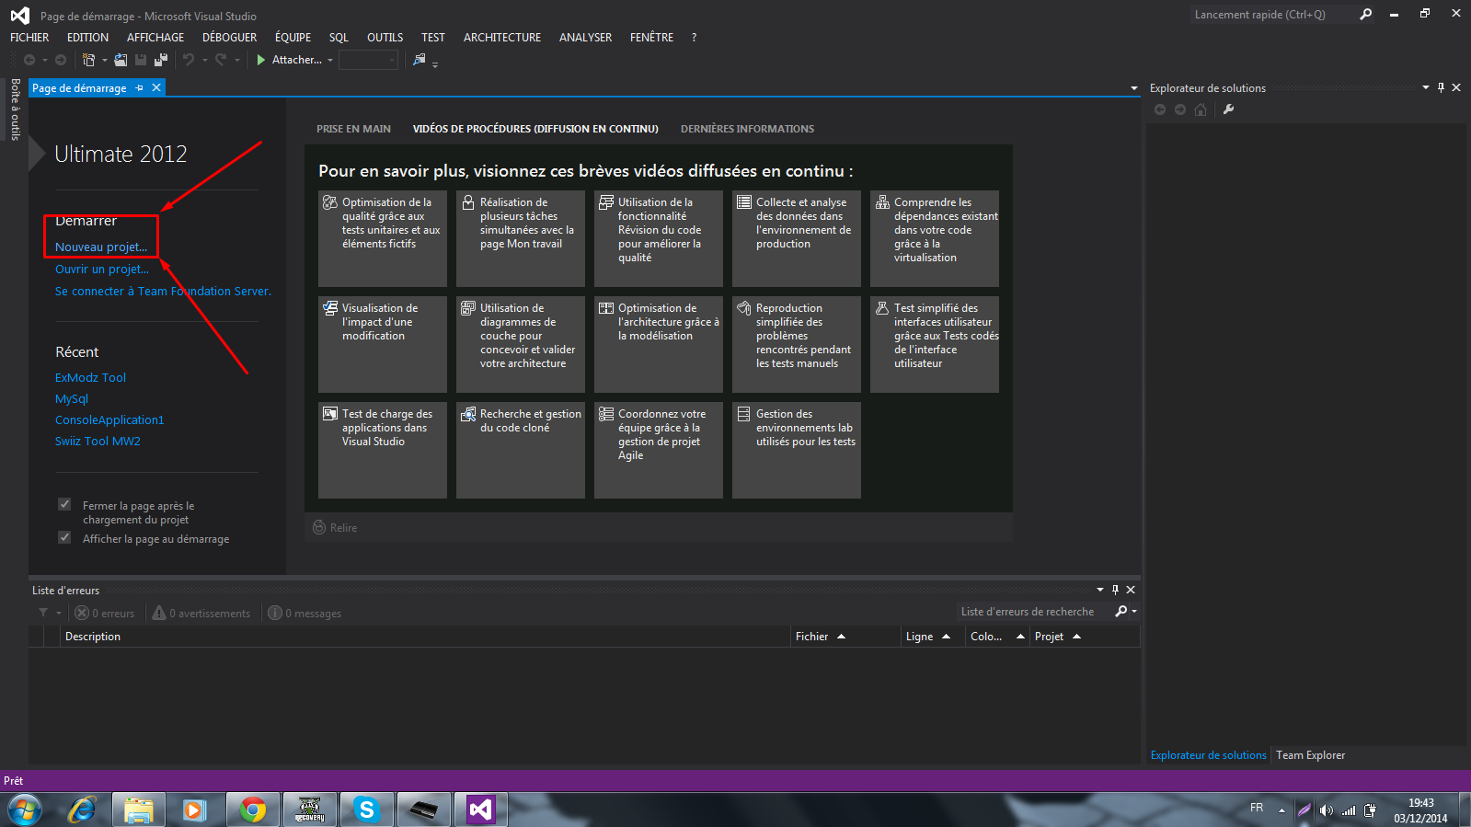Open the 'Test de charge des applications' video tile

383,450
